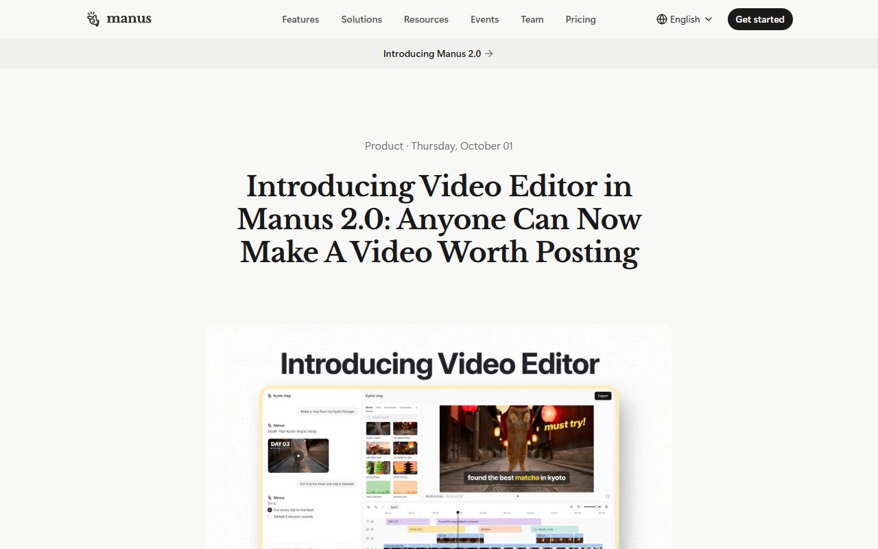The width and height of the screenshot is (878, 549).
Task: Click the manus logo in the header
Action: tap(119, 19)
